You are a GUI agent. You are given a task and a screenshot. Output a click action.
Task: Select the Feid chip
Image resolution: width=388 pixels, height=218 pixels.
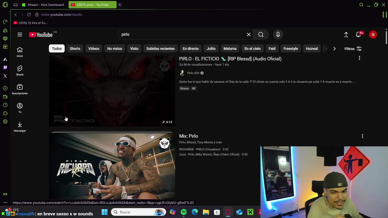[272, 49]
